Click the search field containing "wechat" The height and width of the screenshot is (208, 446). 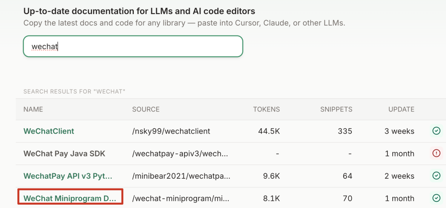click(133, 46)
